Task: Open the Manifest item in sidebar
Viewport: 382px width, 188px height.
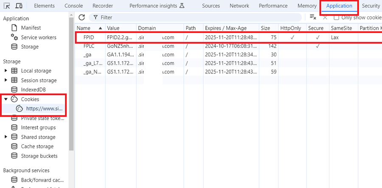Action: (x=31, y=28)
